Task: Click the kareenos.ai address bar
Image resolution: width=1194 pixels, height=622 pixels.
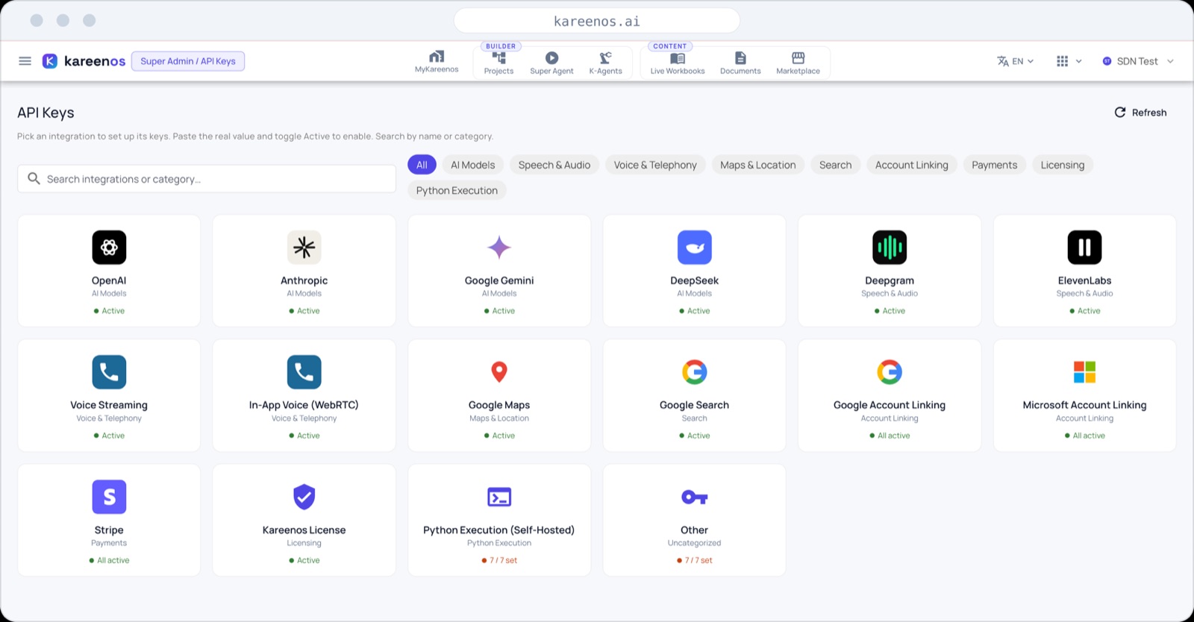Action: pyautogui.click(x=597, y=21)
